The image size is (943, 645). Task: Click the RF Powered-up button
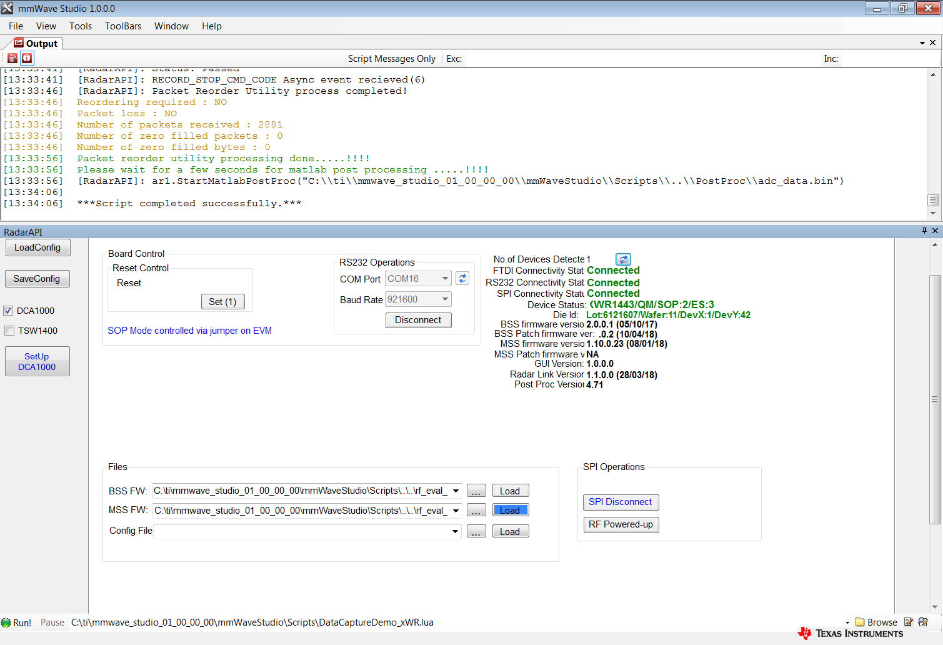[621, 524]
